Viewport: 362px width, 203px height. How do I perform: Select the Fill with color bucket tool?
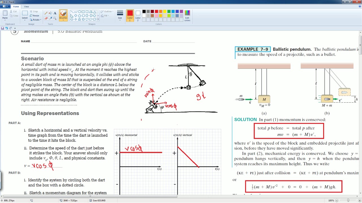pyautogui.click(x=50, y=13)
